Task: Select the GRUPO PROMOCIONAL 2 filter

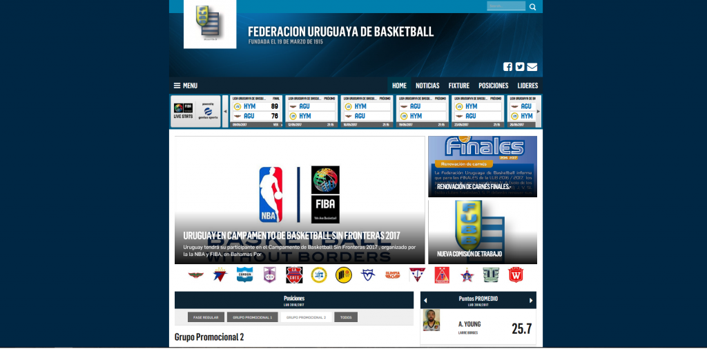Action: click(306, 317)
